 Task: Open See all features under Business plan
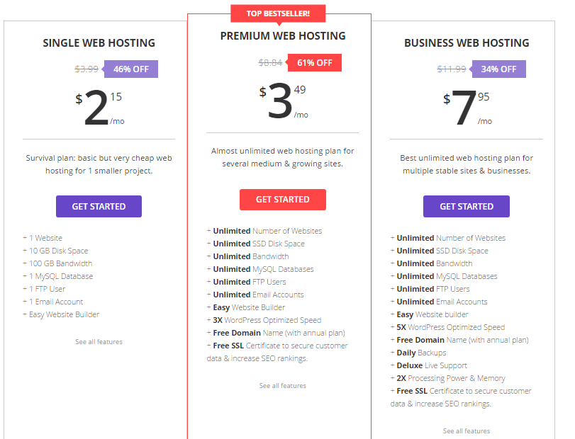click(466, 431)
